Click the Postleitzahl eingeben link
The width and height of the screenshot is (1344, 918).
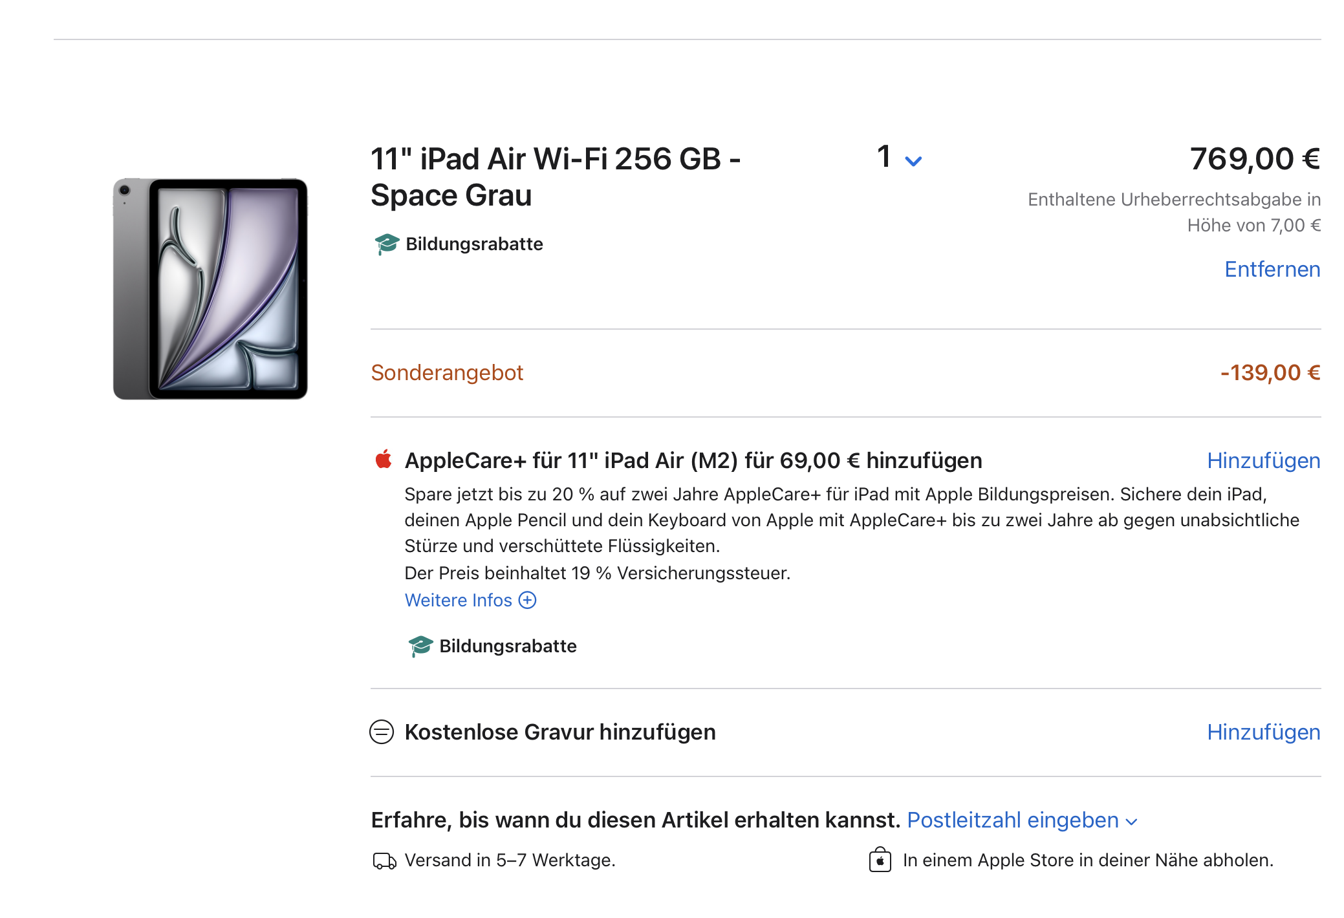tap(1013, 820)
